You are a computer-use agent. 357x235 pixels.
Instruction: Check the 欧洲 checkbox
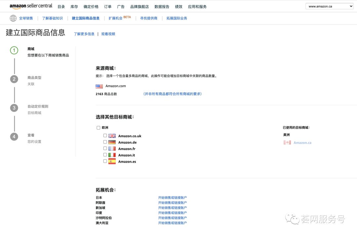pos(98,128)
